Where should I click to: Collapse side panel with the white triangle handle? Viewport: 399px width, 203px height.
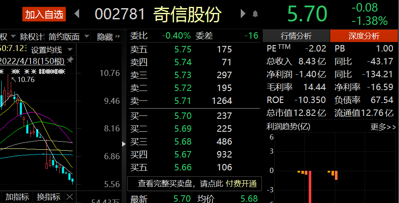[x=124, y=144]
